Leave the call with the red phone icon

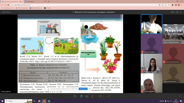pyautogui.click(x=109, y=96)
